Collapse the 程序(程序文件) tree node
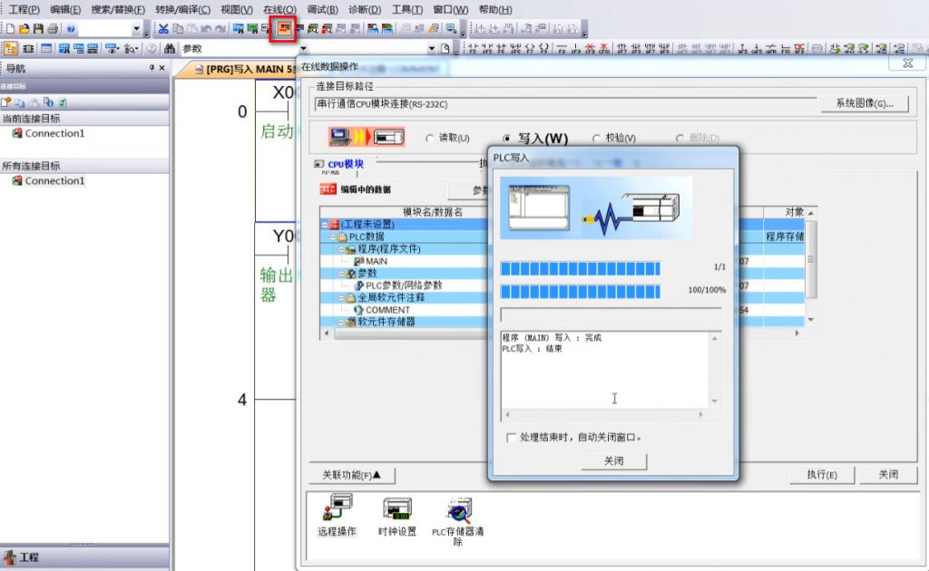This screenshot has height=571, width=929. click(341, 249)
